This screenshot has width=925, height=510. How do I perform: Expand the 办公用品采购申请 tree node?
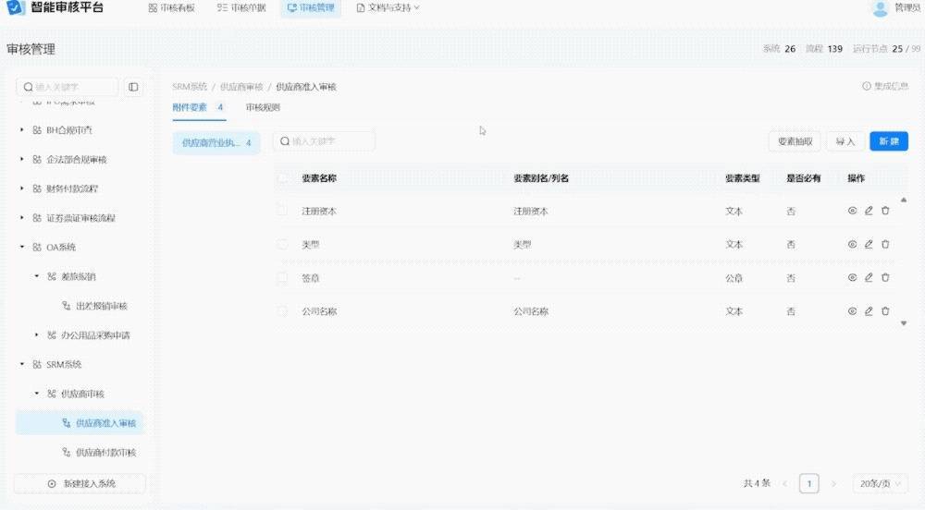click(x=37, y=334)
